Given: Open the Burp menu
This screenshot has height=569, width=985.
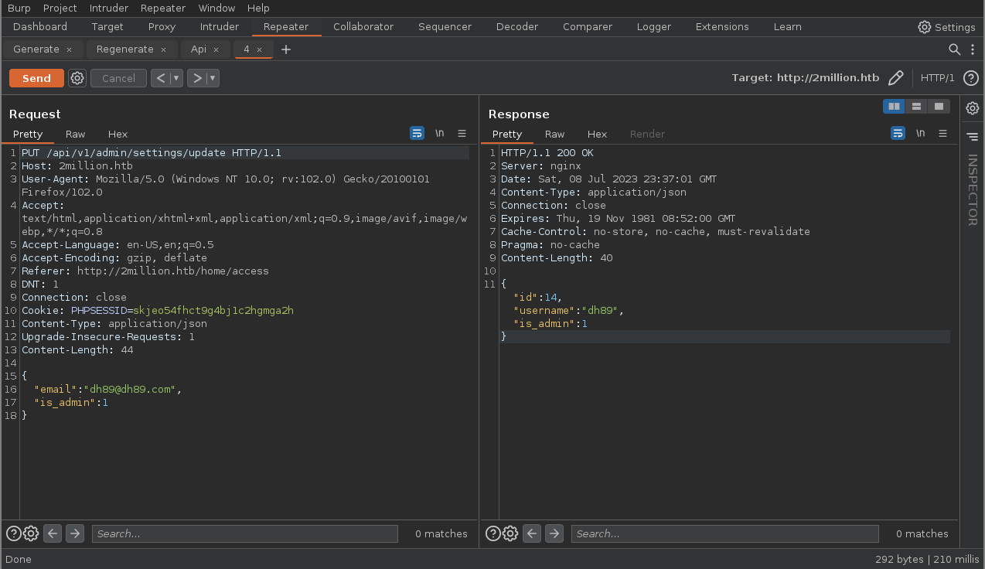Looking at the screenshot, I should coord(19,8).
